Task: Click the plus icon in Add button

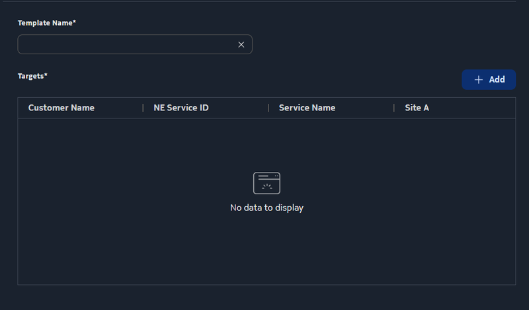Action: click(x=479, y=79)
